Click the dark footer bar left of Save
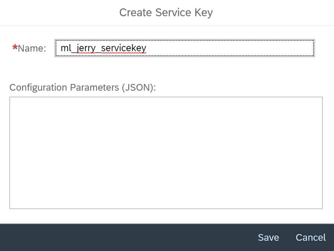The image size is (334, 251). point(128,237)
